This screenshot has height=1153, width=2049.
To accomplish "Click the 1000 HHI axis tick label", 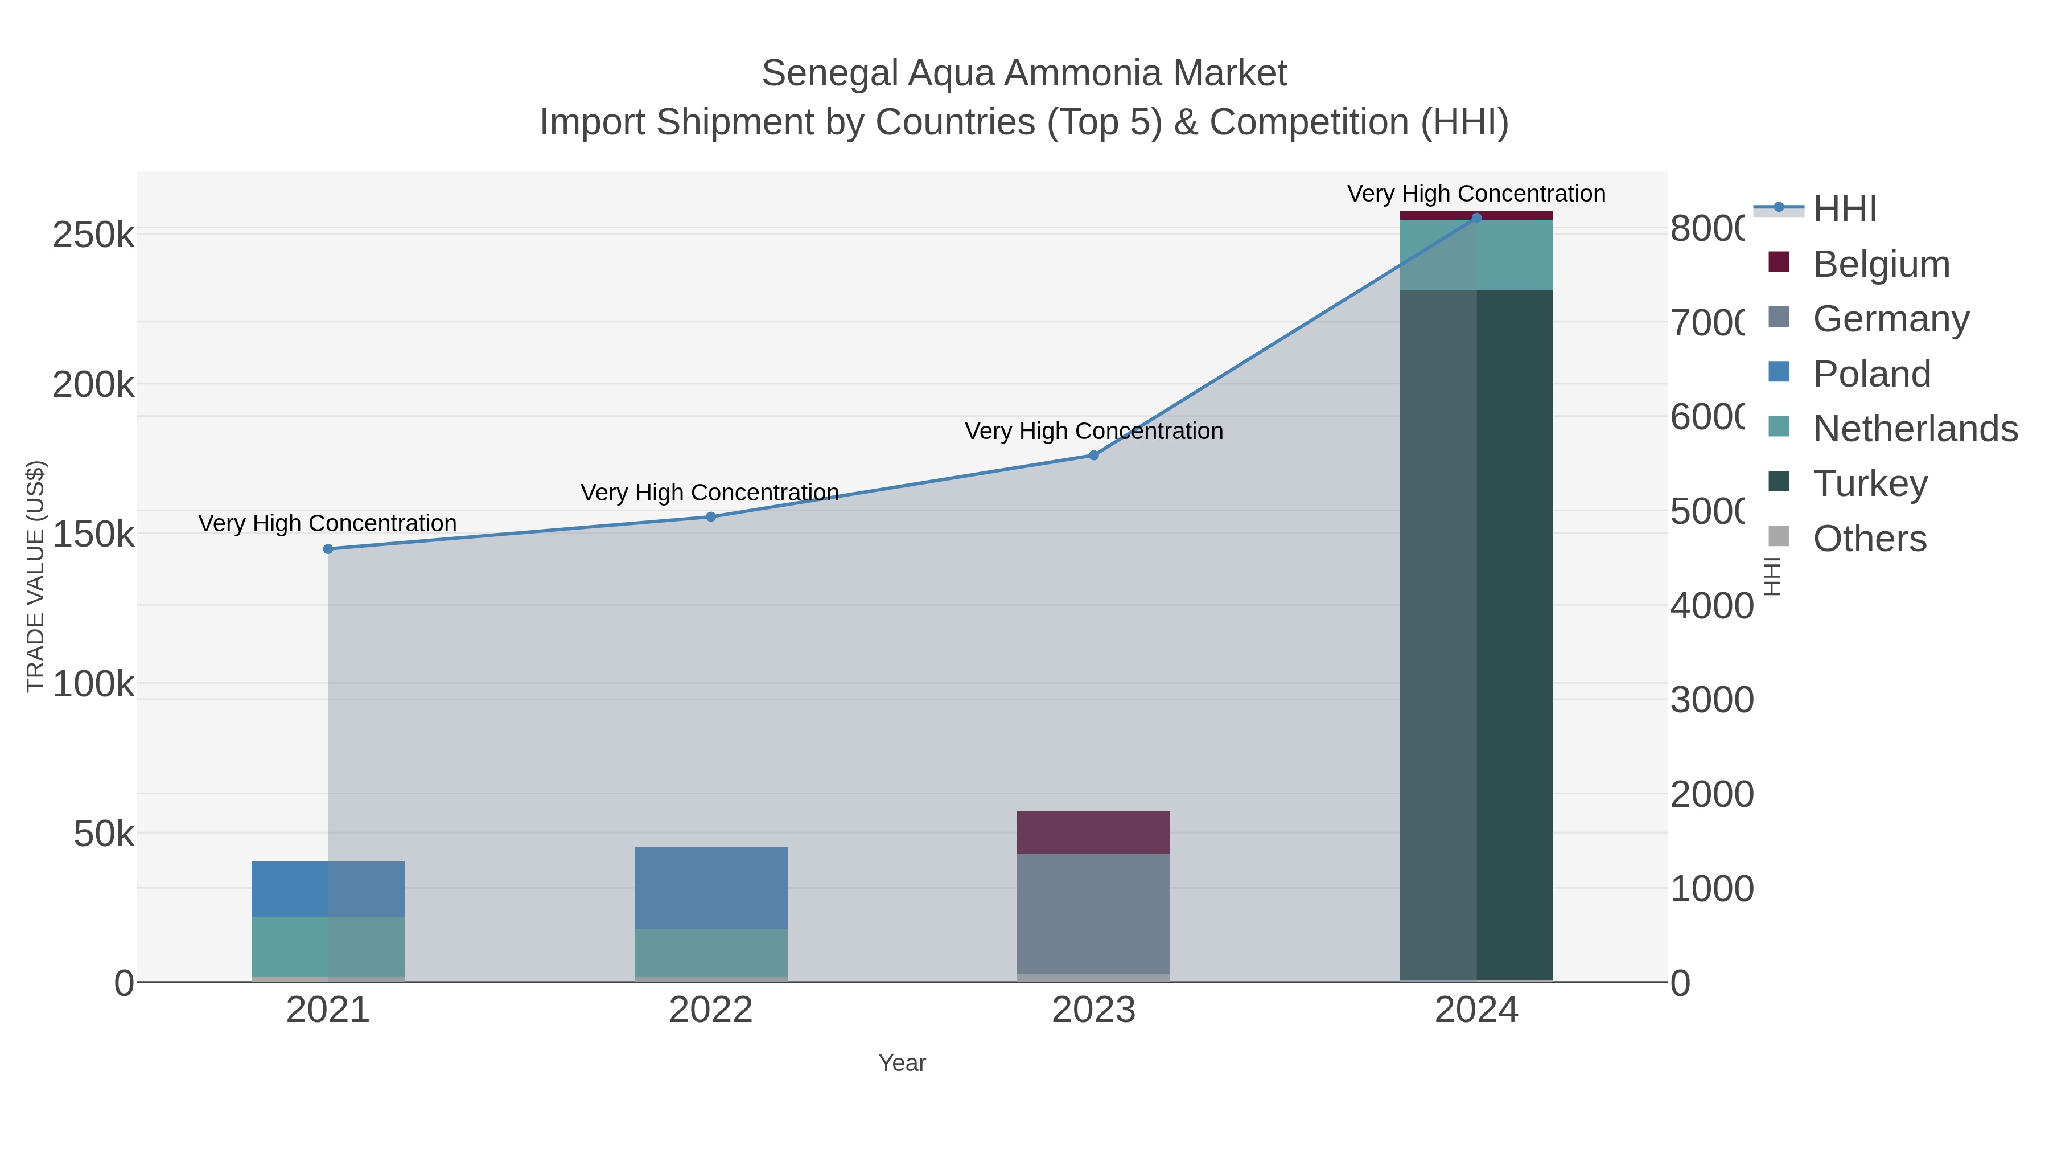I will click(1711, 889).
